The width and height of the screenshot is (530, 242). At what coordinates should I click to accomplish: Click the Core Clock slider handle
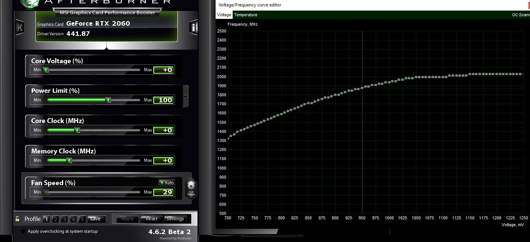click(x=78, y=130)
